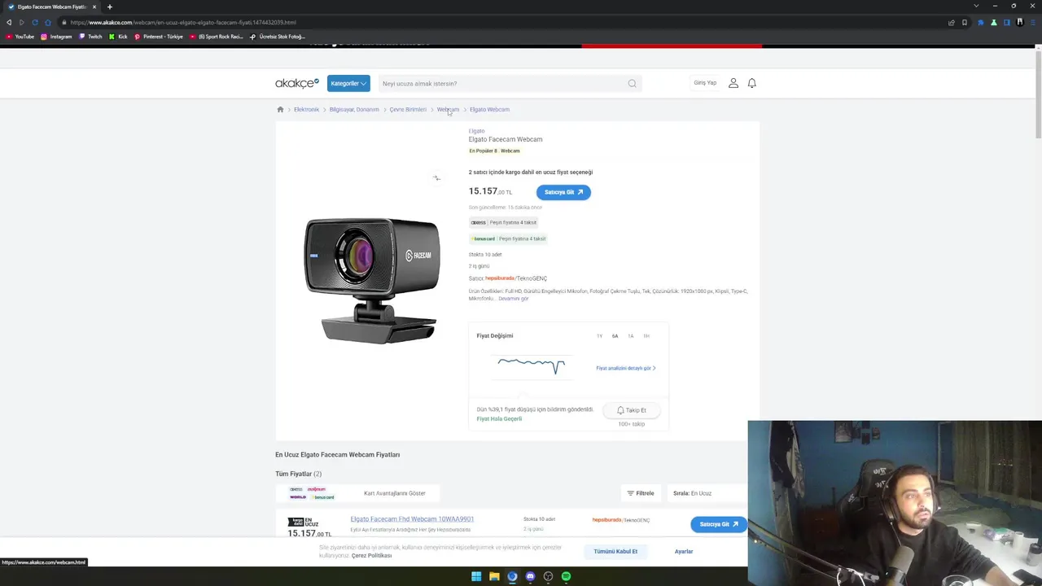Click the Satıcıya Git button in listing row
1042x586 pixels.
(x=719, y=524)
